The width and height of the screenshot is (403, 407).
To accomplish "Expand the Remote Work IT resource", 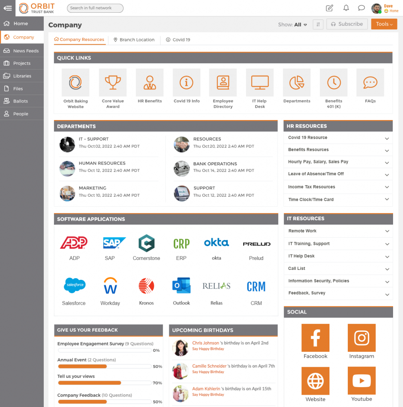I will click(x=338, y=231).
